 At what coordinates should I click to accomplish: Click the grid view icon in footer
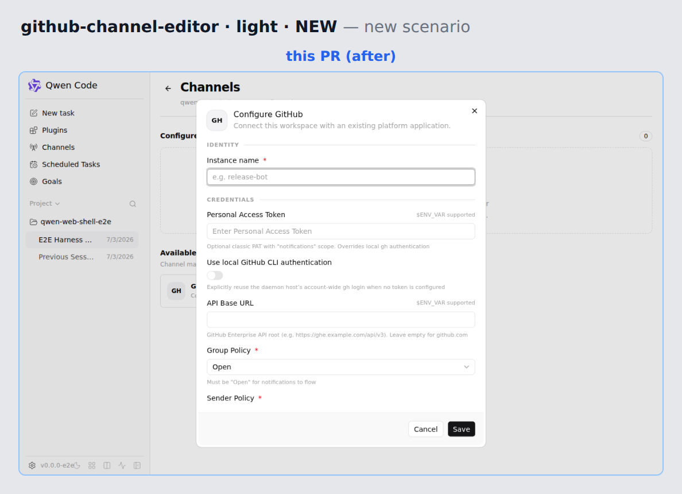pyautogui.click(x=92, y=465)
